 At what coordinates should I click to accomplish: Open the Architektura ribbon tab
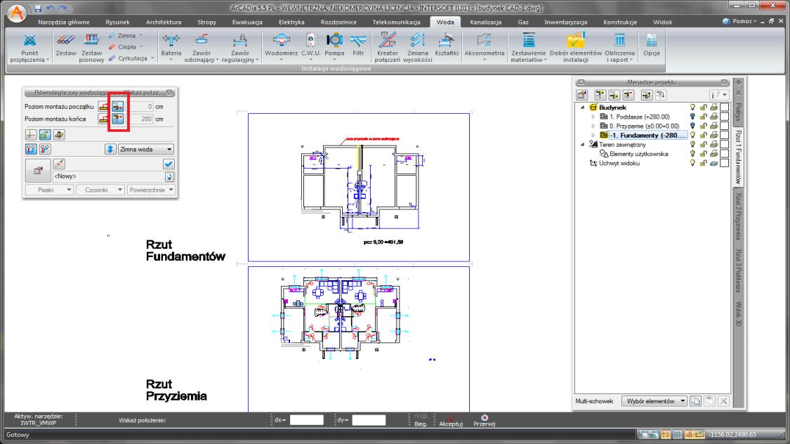(163, 22)
